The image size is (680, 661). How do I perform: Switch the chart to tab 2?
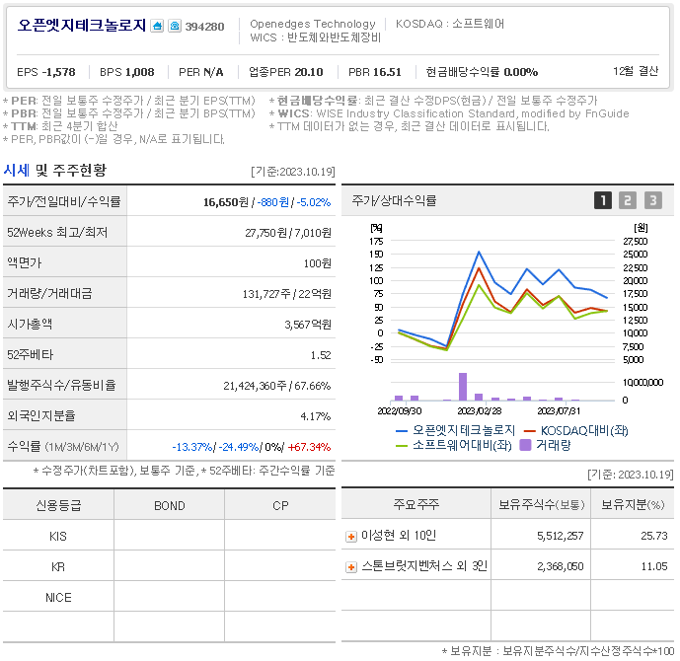pos(628,200)
